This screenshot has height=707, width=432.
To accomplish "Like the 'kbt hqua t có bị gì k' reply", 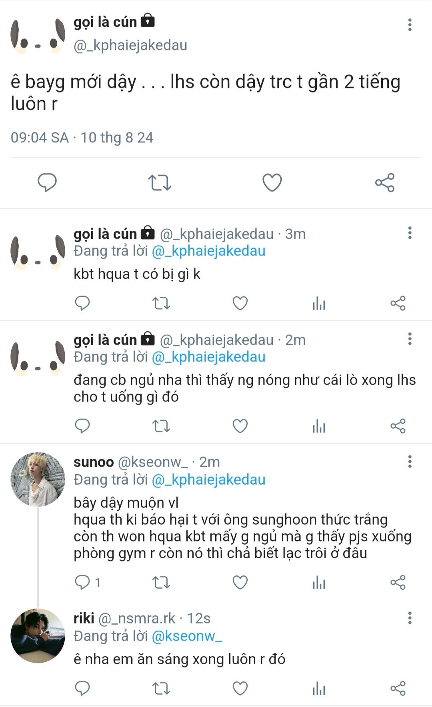I will [240, 304].
